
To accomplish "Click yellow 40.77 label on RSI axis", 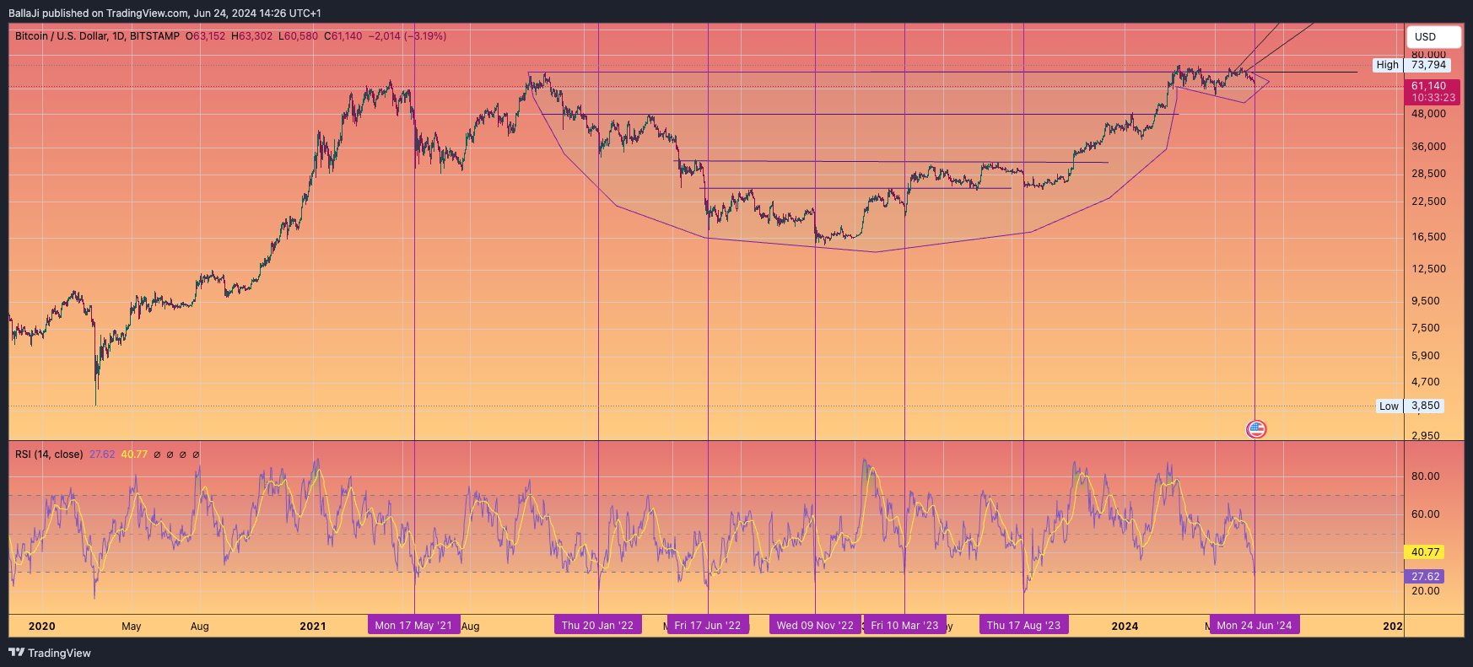I will pyautogui.click(x=1424, y=552).
